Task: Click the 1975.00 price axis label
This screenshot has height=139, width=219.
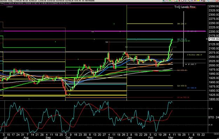Action: (214, 69)
